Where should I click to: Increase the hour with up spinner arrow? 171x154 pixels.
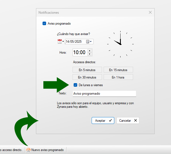tap(89, 51)
